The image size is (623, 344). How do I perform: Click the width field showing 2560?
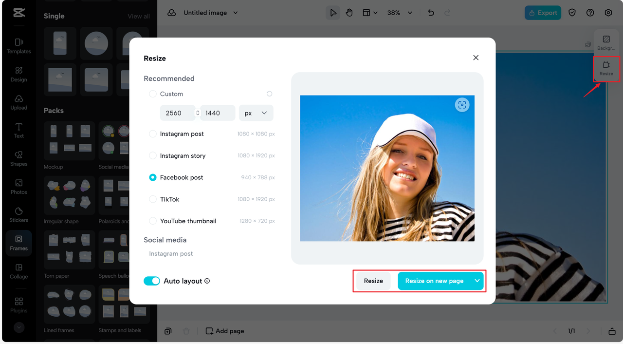tap(178, 113)
